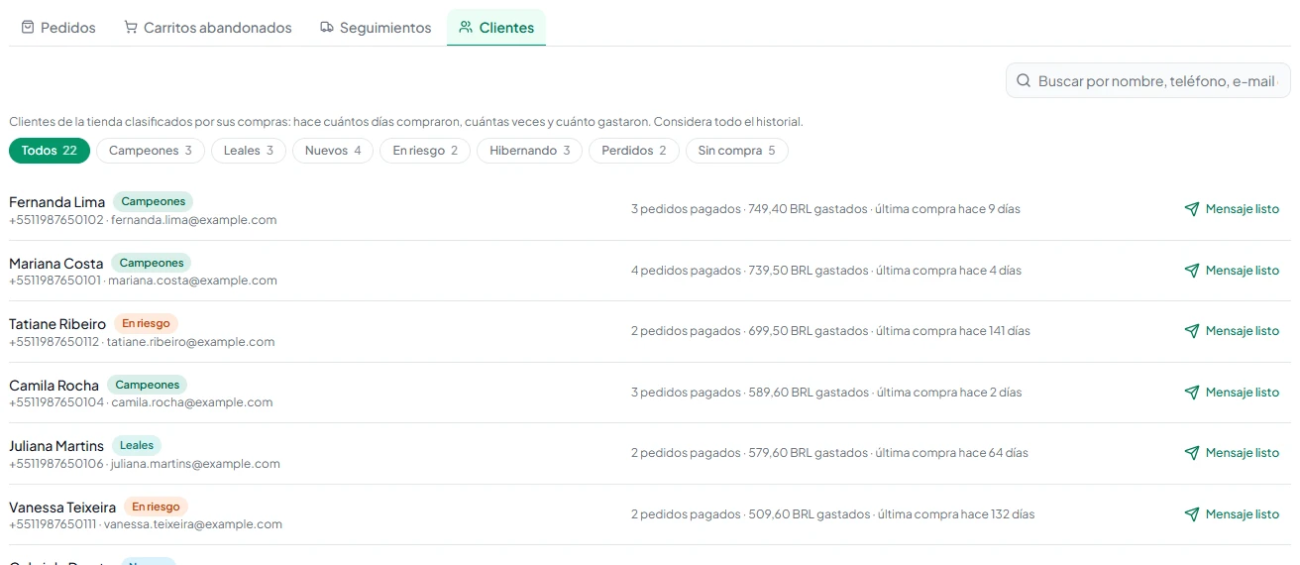The height and width of the screenshot is (565, 1300).
Task: Click the Mariana Costa customer name
Action: [x=56, y=264]
